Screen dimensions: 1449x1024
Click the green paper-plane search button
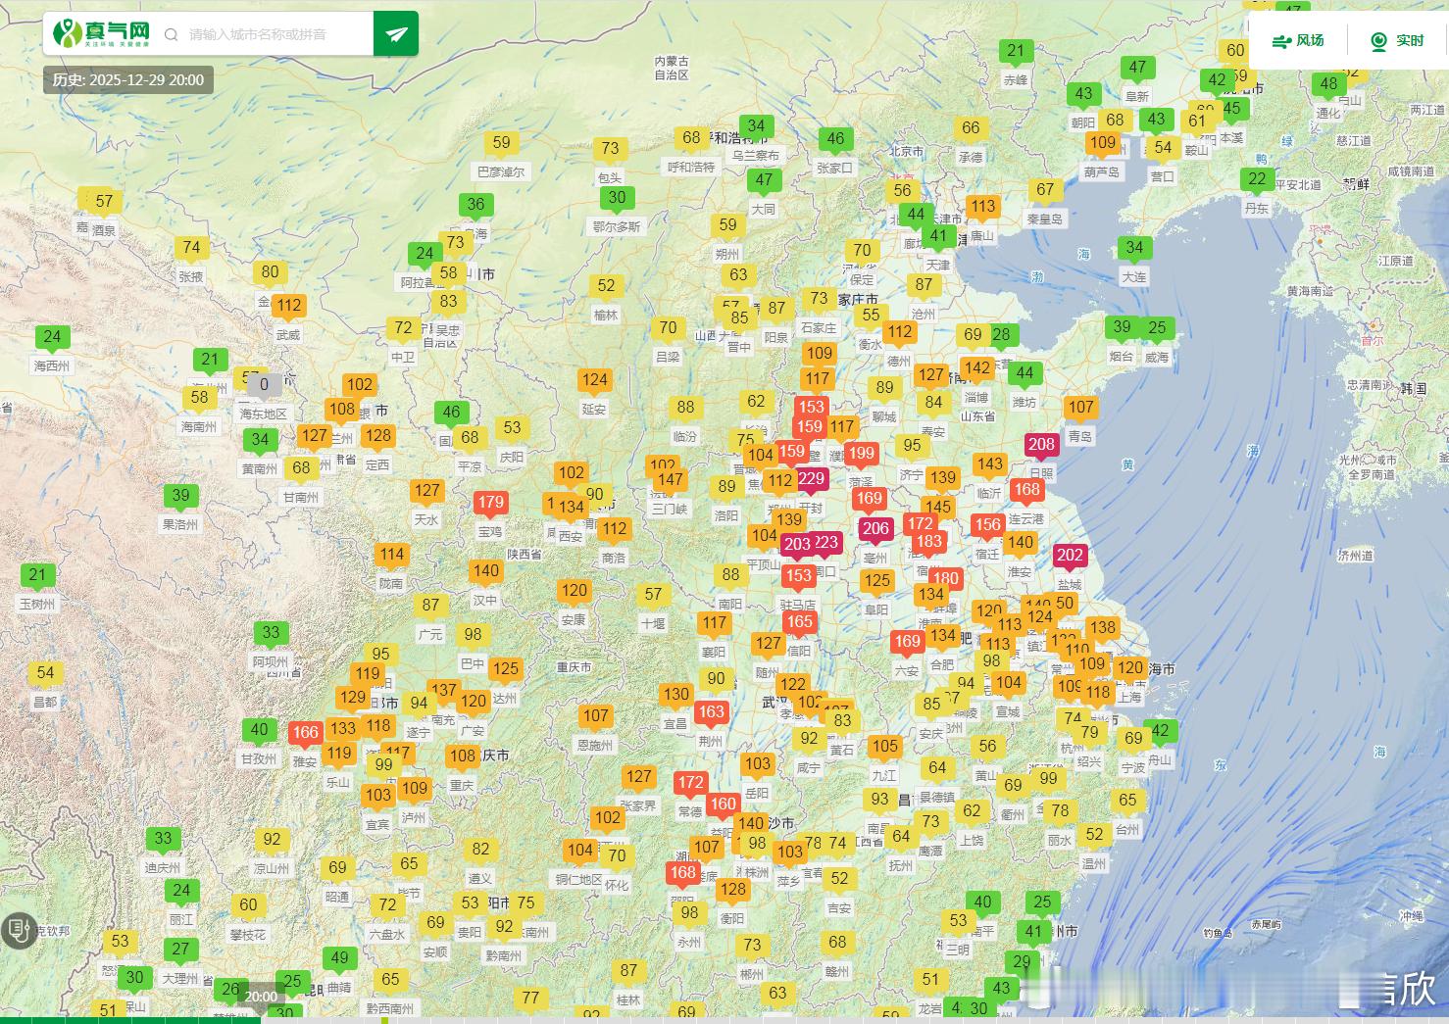pyautogui.click(x=396, y=34)
